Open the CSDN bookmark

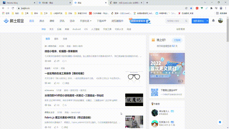99,13
